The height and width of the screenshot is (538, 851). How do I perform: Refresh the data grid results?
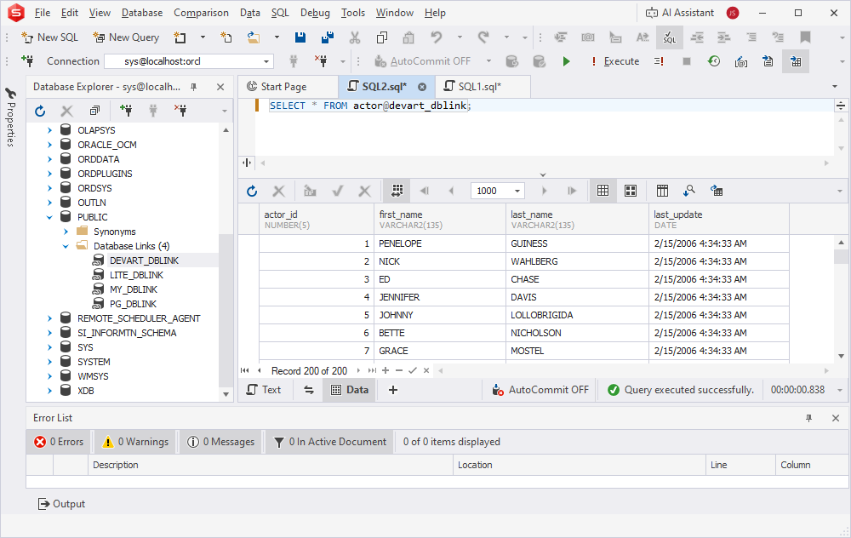(x=251, y=191)
